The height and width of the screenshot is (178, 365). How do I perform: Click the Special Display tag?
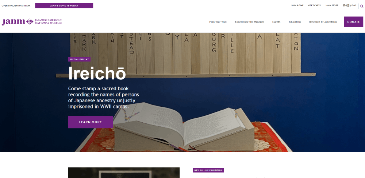(x=79, y=59)
